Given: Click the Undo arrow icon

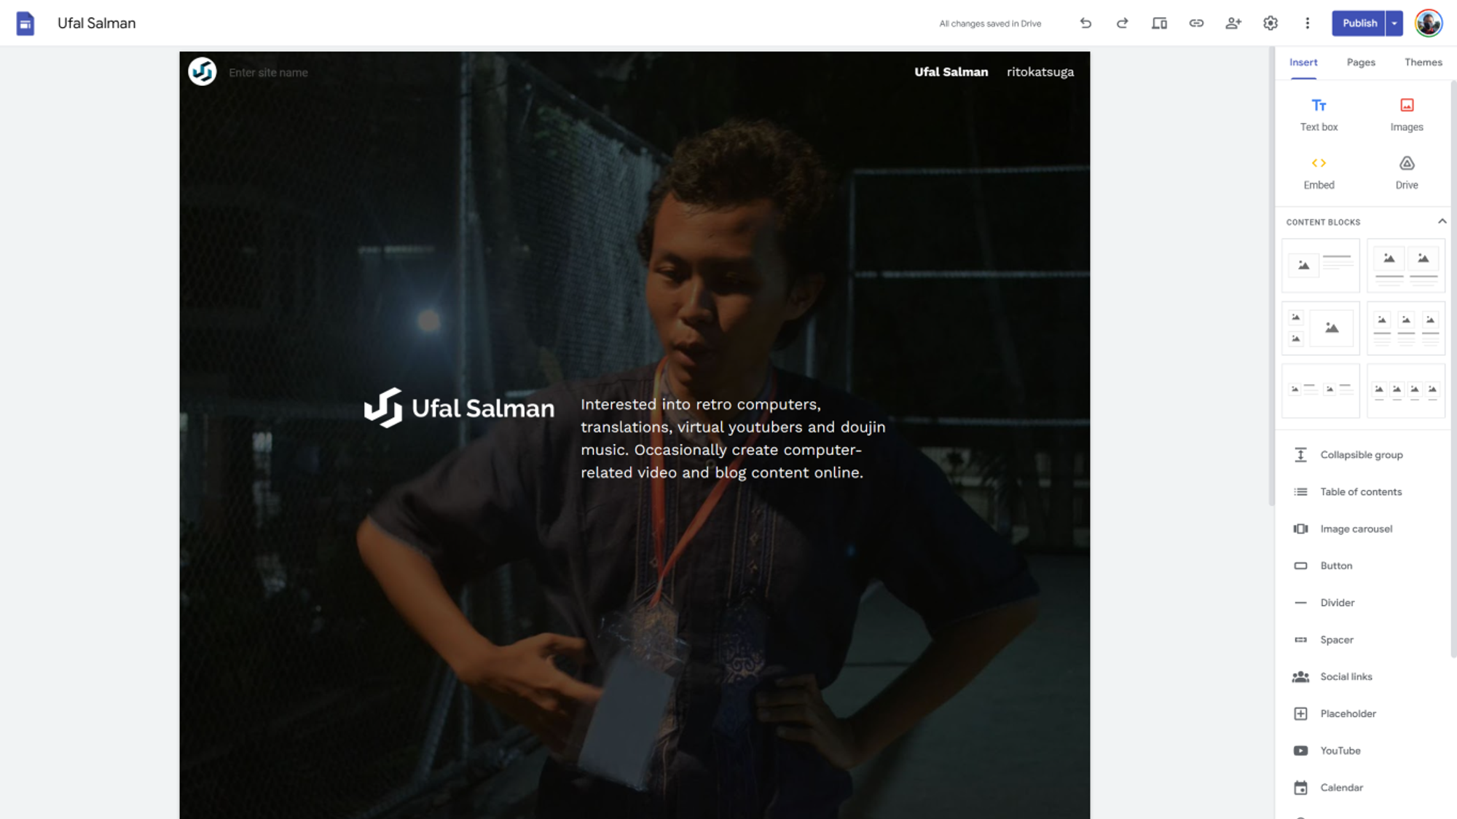Looking at the screenshot, I should 1085,23.
